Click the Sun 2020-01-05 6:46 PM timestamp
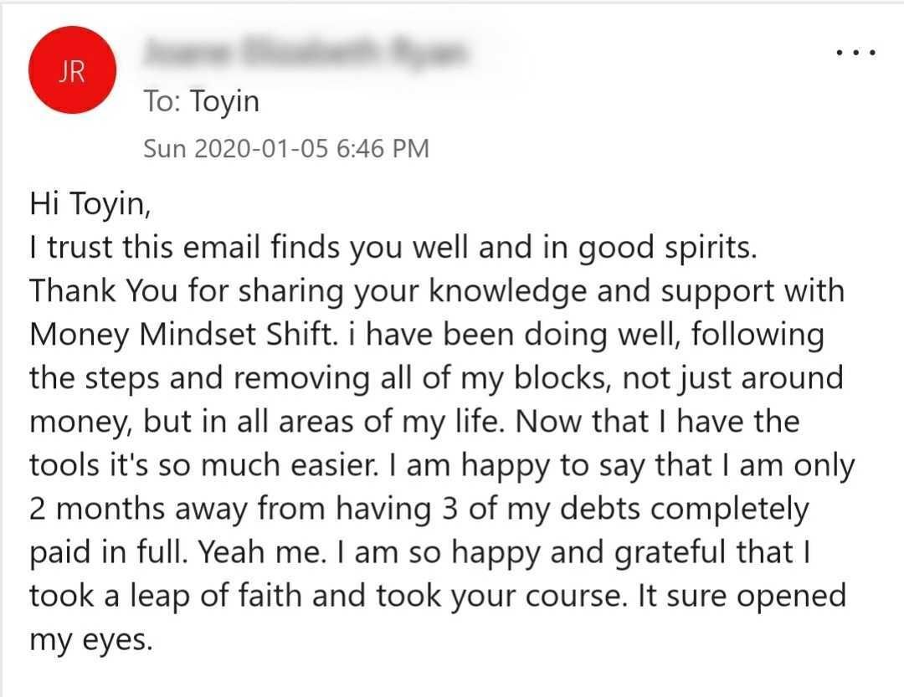The width and height of the screenshot is (904, 697). tap(286, 149)
